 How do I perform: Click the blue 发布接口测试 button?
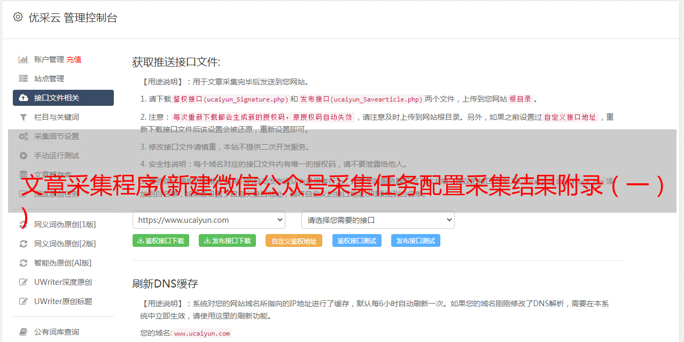click(416, 240)
